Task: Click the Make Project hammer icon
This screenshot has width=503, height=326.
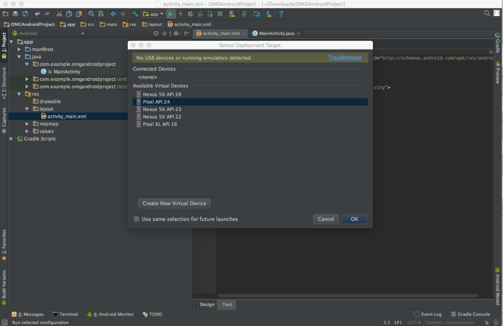Action: pyautogui.click(x=135, y=14)
